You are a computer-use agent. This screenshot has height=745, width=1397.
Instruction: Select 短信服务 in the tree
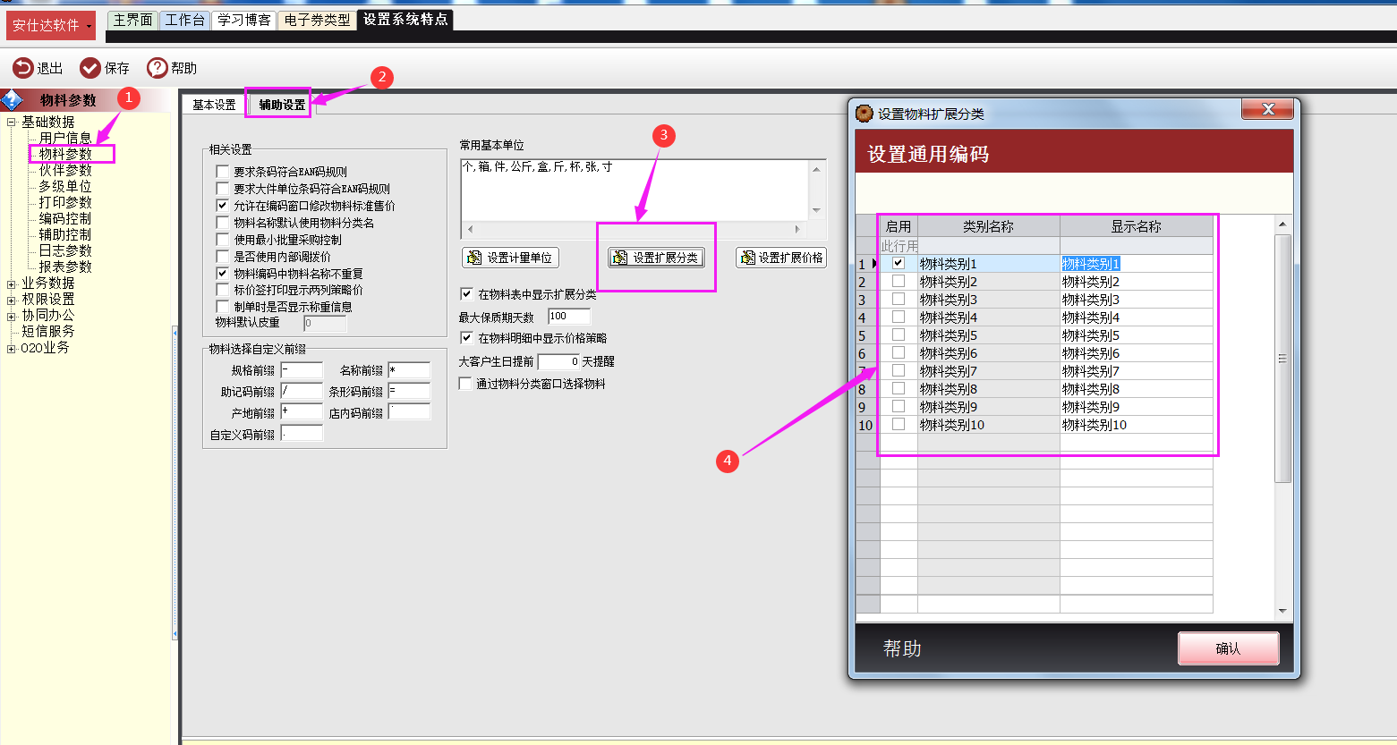point(48,331)
